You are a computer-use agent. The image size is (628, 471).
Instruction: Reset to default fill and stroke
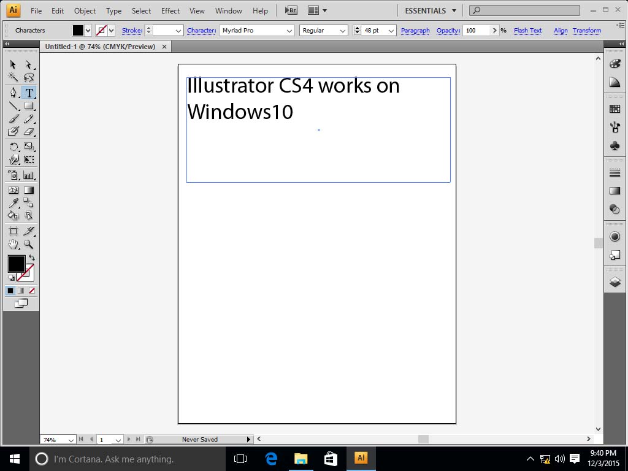point(11,277)
